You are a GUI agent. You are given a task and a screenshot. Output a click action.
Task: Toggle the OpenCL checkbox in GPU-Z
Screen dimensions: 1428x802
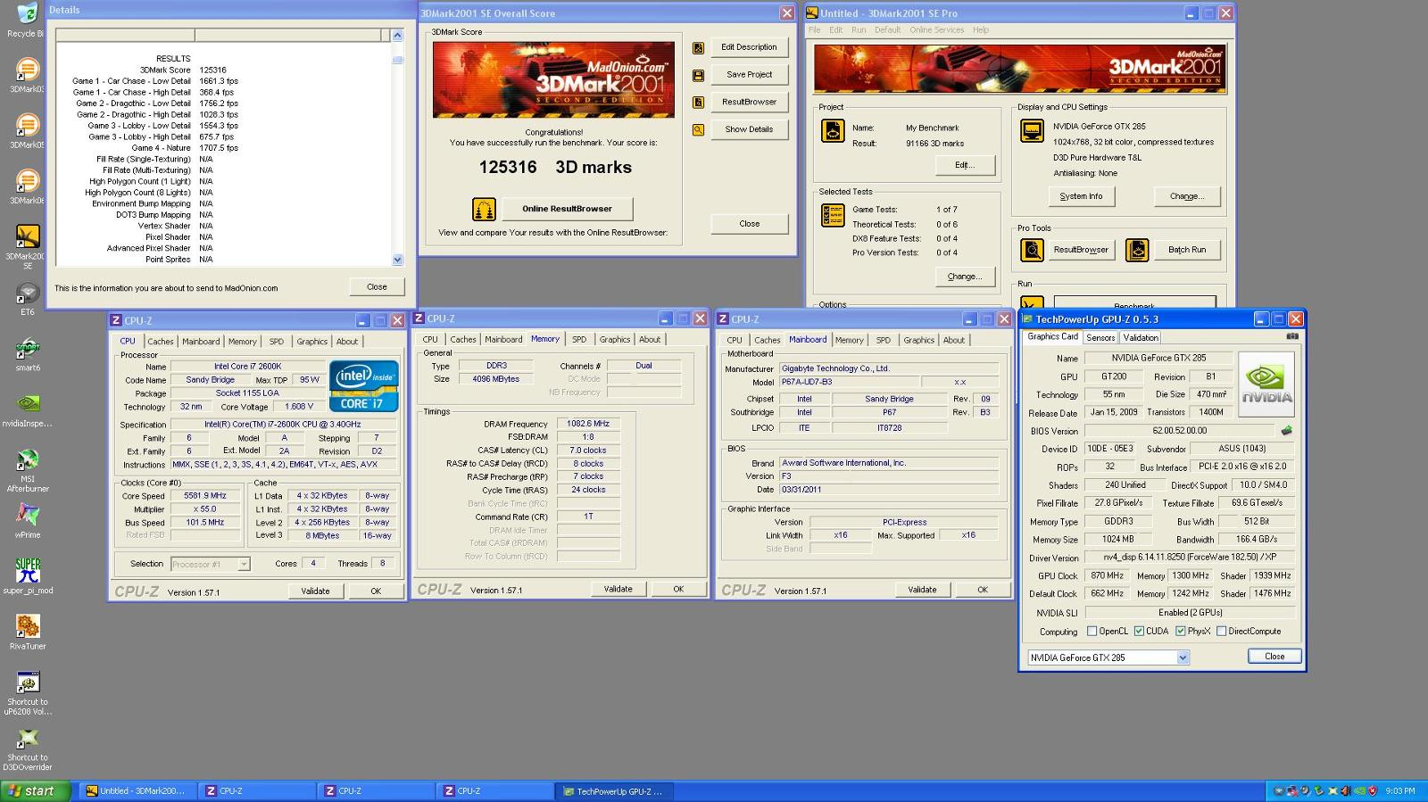(1092, 631)
